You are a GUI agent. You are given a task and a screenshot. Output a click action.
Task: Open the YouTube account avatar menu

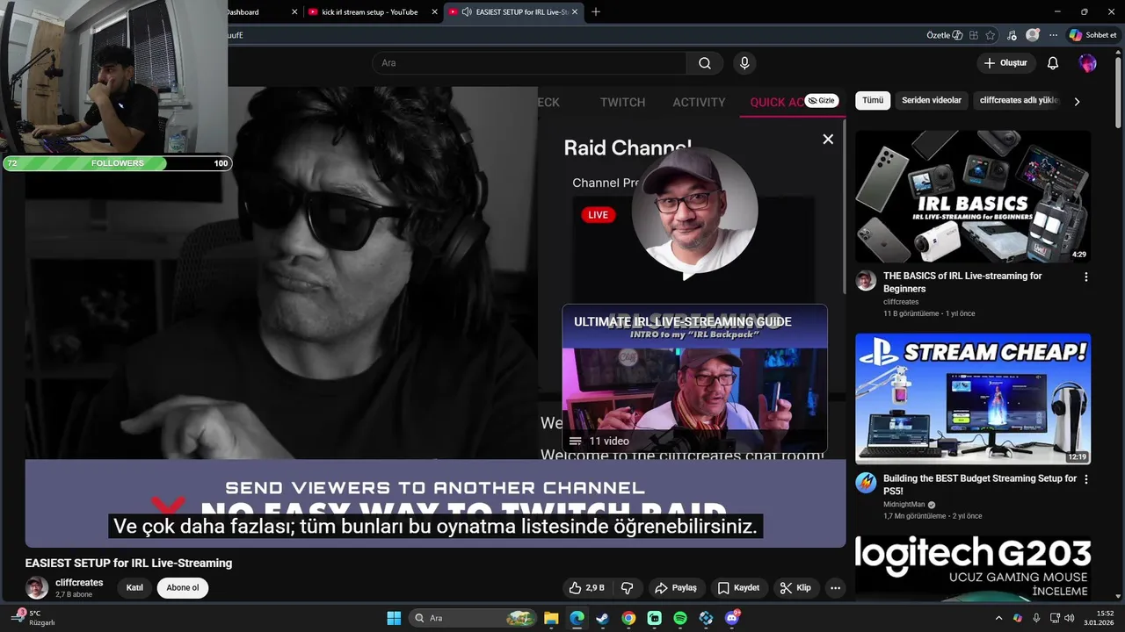1088,63
